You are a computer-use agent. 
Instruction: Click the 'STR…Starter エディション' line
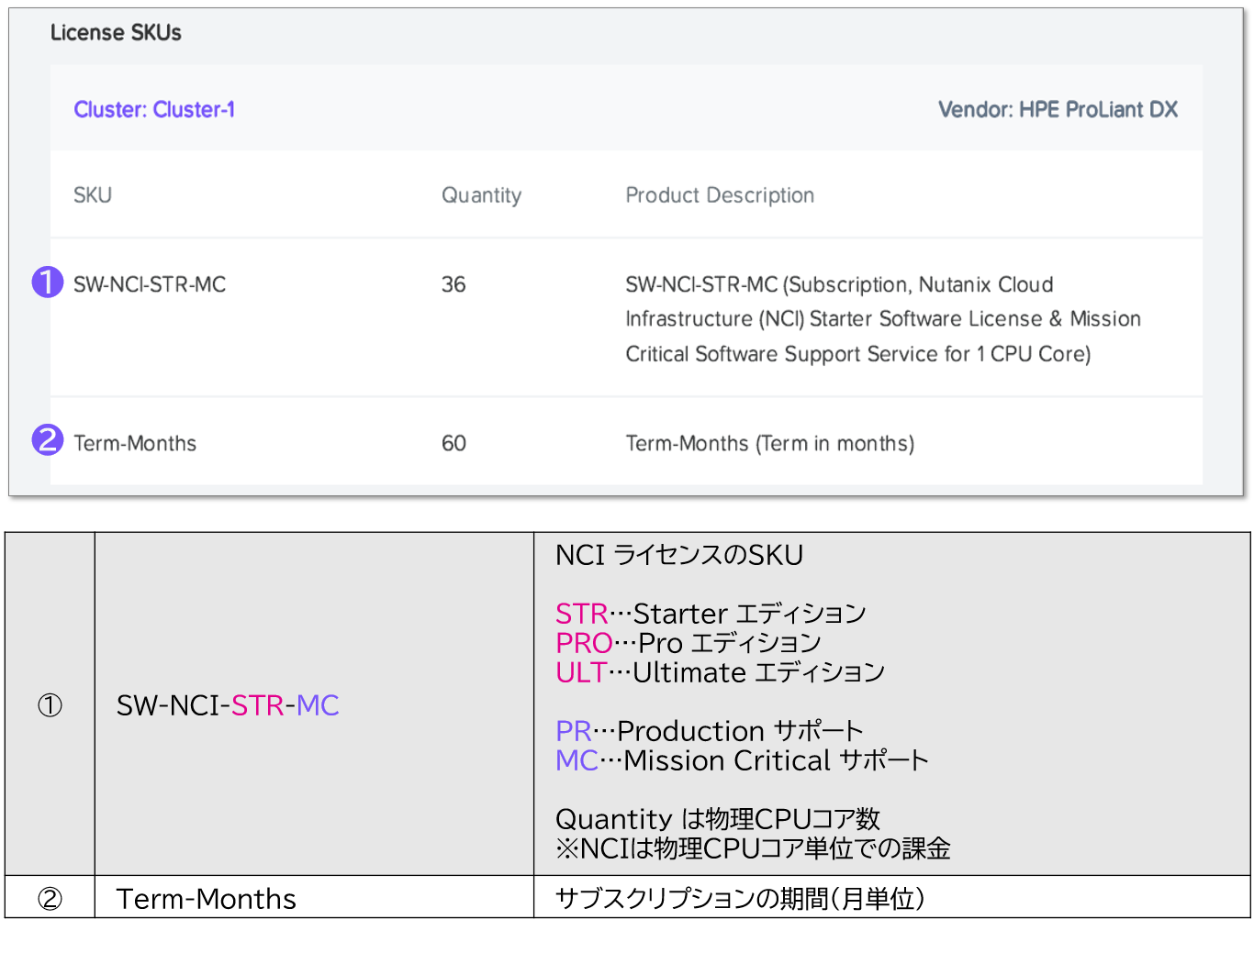click(x=711, y=614)
